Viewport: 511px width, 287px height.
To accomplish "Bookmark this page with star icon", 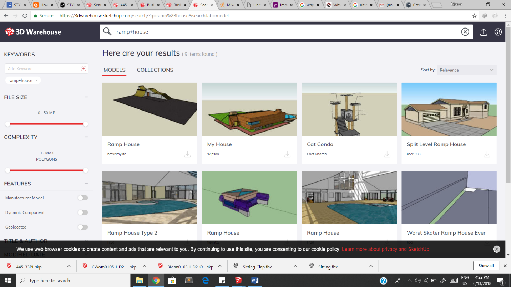I will click(474, 16).
